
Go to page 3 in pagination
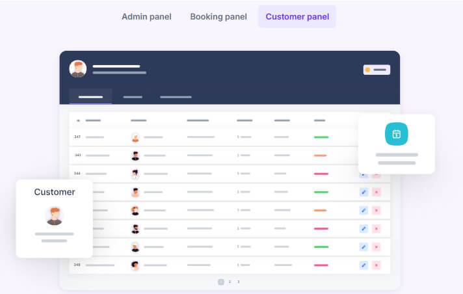(x=238, y=282)
